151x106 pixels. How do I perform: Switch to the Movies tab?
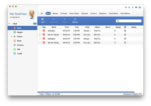pyautogui.click(x=55, y=14)
